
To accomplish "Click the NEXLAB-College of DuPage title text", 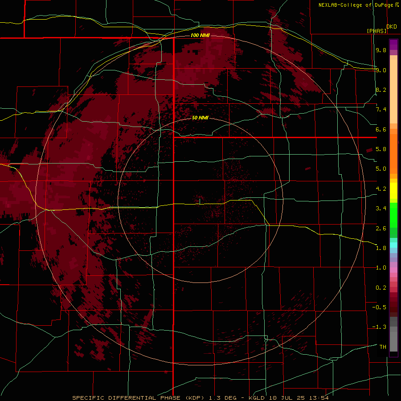I will [356, 5].
